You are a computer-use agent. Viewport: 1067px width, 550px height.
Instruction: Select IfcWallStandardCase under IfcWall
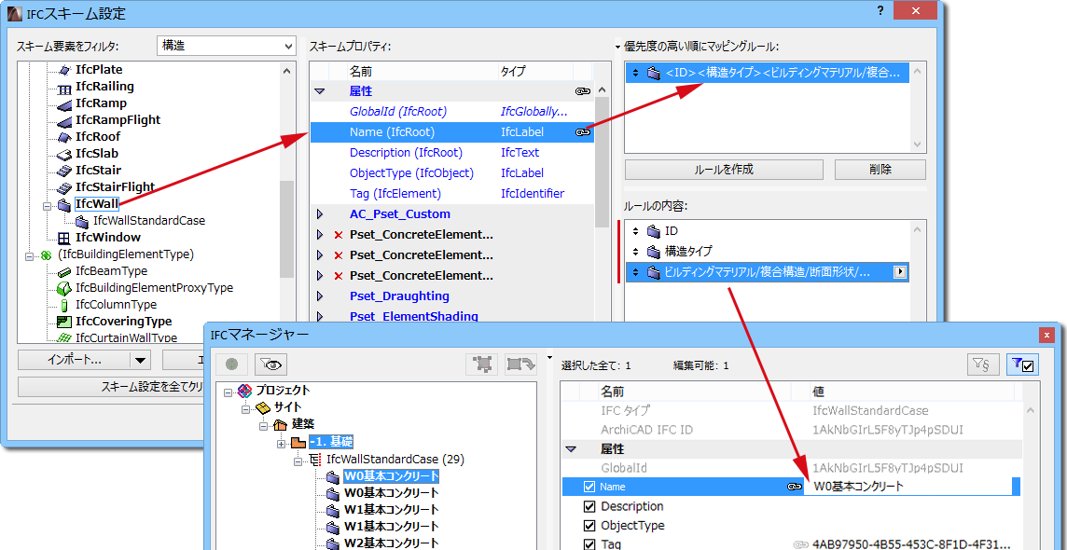(149, 221)
